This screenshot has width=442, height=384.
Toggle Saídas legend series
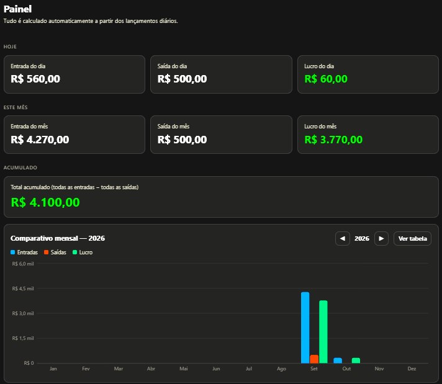55,252
